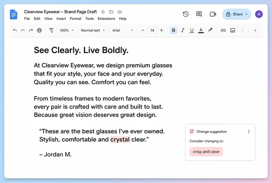Check cloud save status icon
272x183 pixels.
[120, 12]
